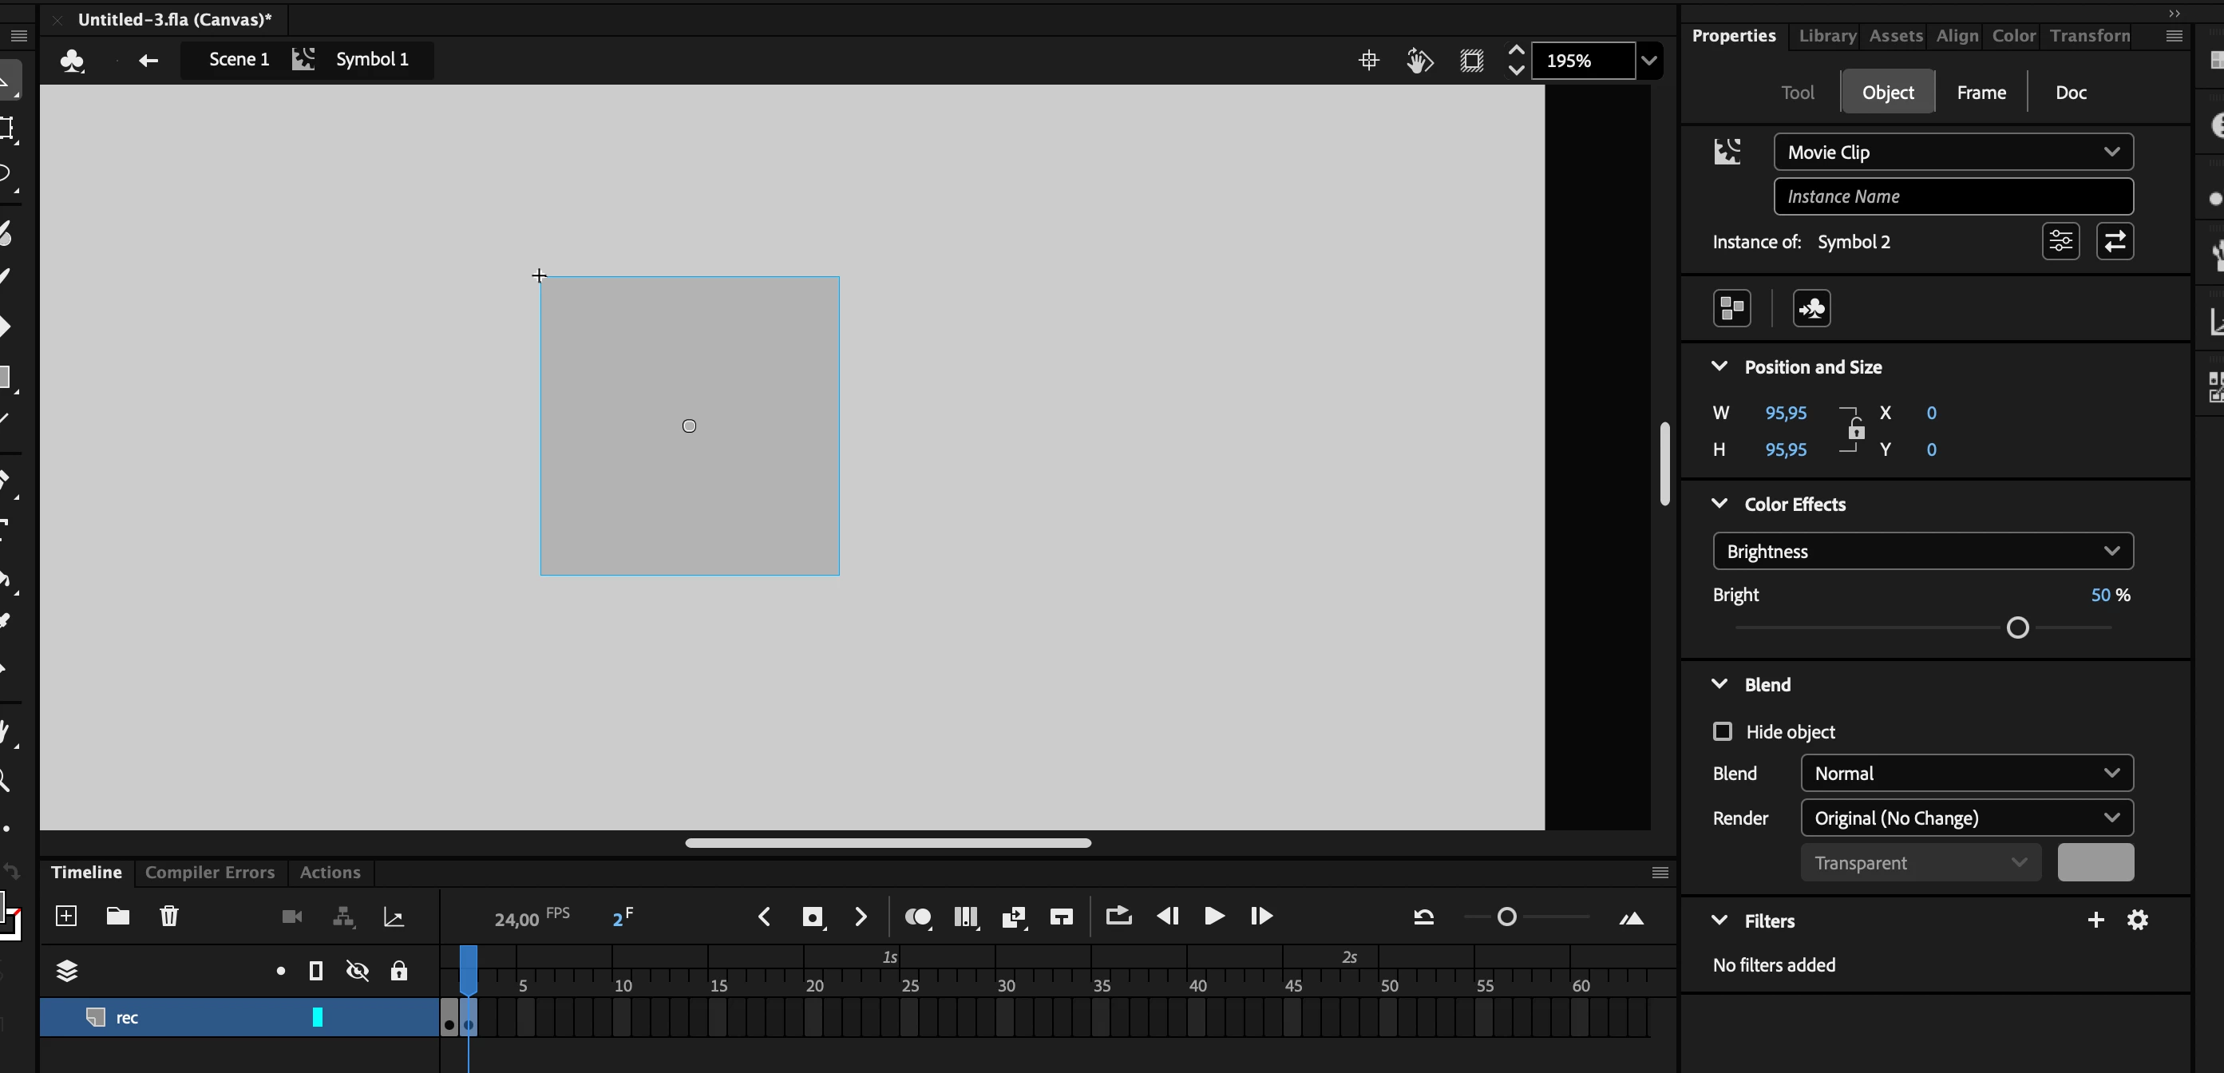Open Edit Symbol Properties icon

tap(2061, 242)
